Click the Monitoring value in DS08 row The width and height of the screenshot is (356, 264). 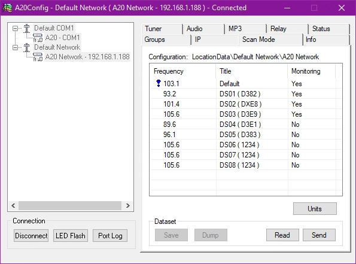[296, 165]
